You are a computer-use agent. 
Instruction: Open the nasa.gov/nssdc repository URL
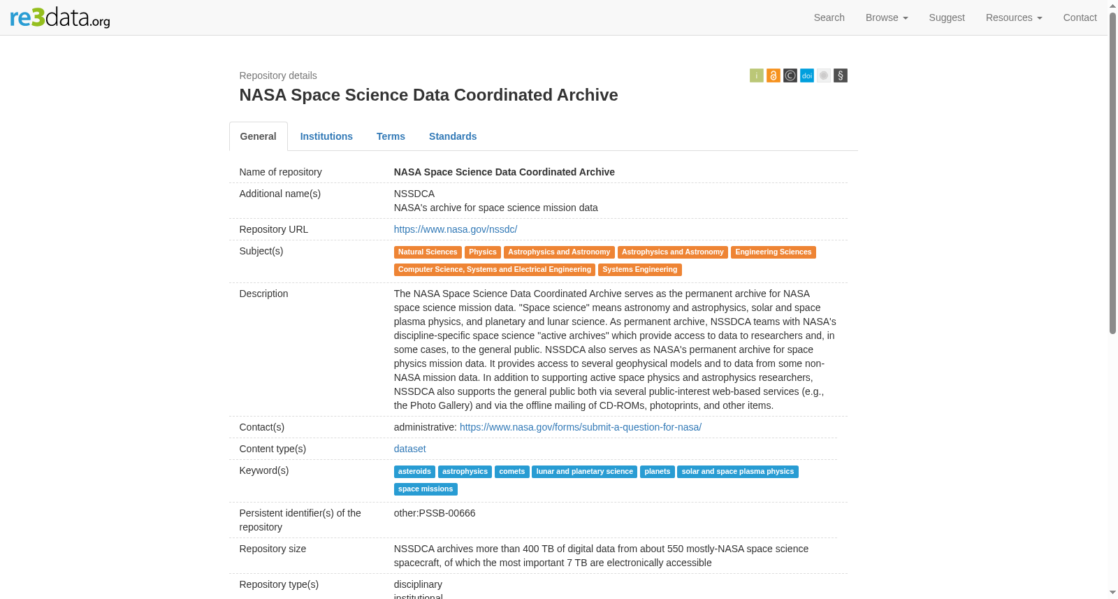[456, 229]
